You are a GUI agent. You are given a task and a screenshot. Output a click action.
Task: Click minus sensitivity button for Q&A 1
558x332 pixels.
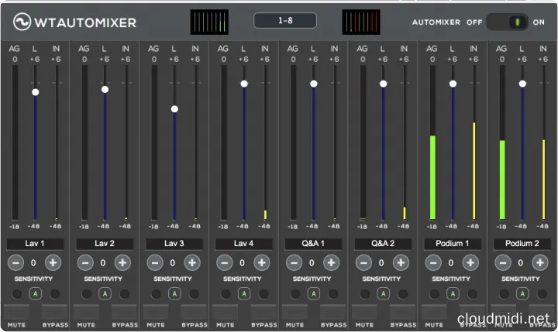pyautogui.click(x=294, y=262)
